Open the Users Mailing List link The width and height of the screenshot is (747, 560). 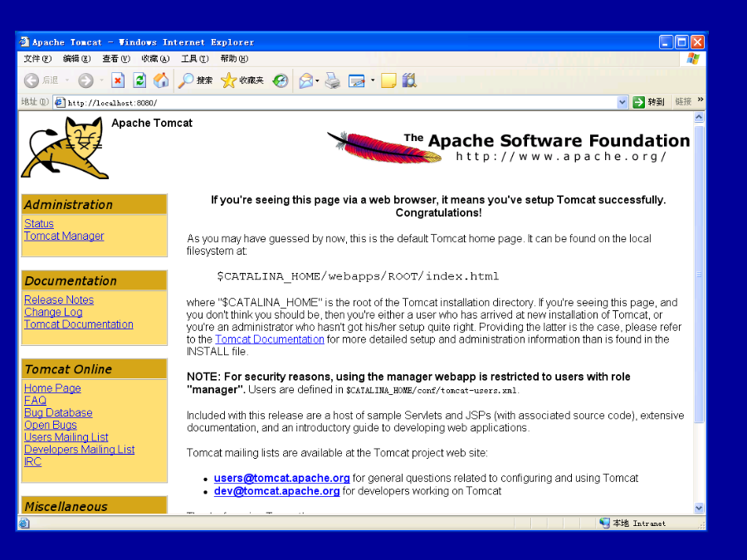click(x=66, y=437)
